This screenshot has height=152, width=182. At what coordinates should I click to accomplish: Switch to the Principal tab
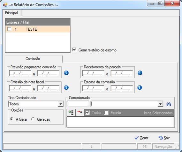pyautogui.click(x=11, y=13)
